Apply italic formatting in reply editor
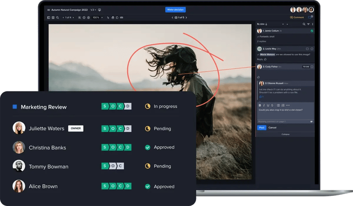Viewport: 353px width, 206px height. 264,105
